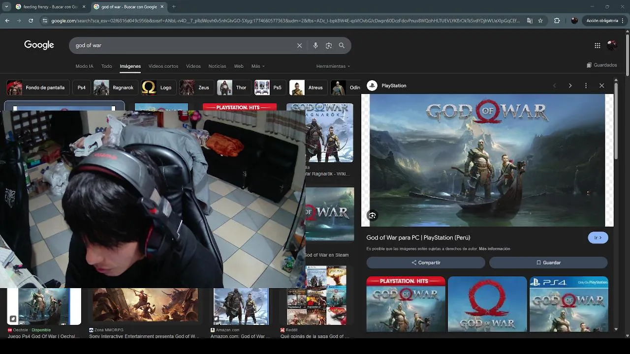Open the PlayStation Hits related image thumbnail

point(406,304)
